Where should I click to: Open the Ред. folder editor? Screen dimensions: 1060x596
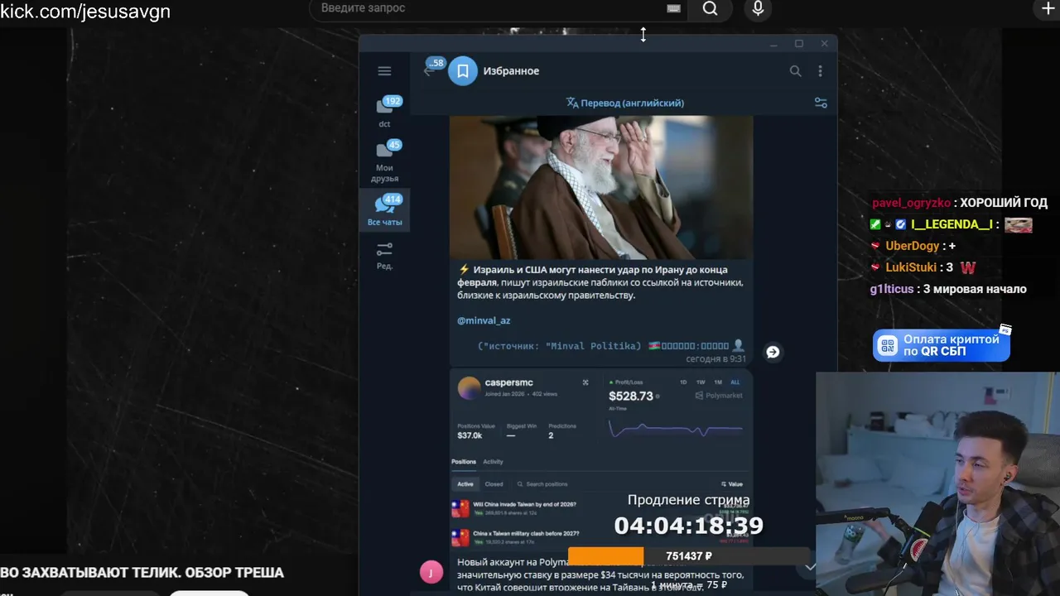point(384,256)
